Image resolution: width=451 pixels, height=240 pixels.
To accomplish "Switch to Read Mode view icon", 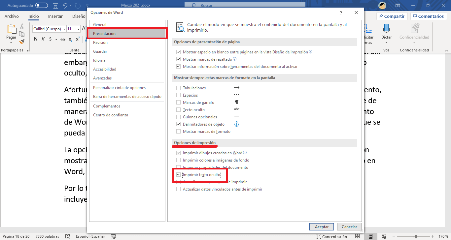I will point(357,236).
